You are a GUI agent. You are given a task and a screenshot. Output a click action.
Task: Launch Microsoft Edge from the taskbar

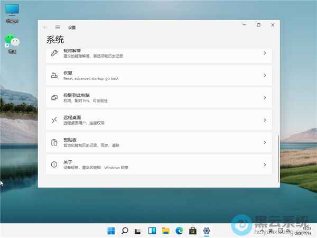point(179,231)
